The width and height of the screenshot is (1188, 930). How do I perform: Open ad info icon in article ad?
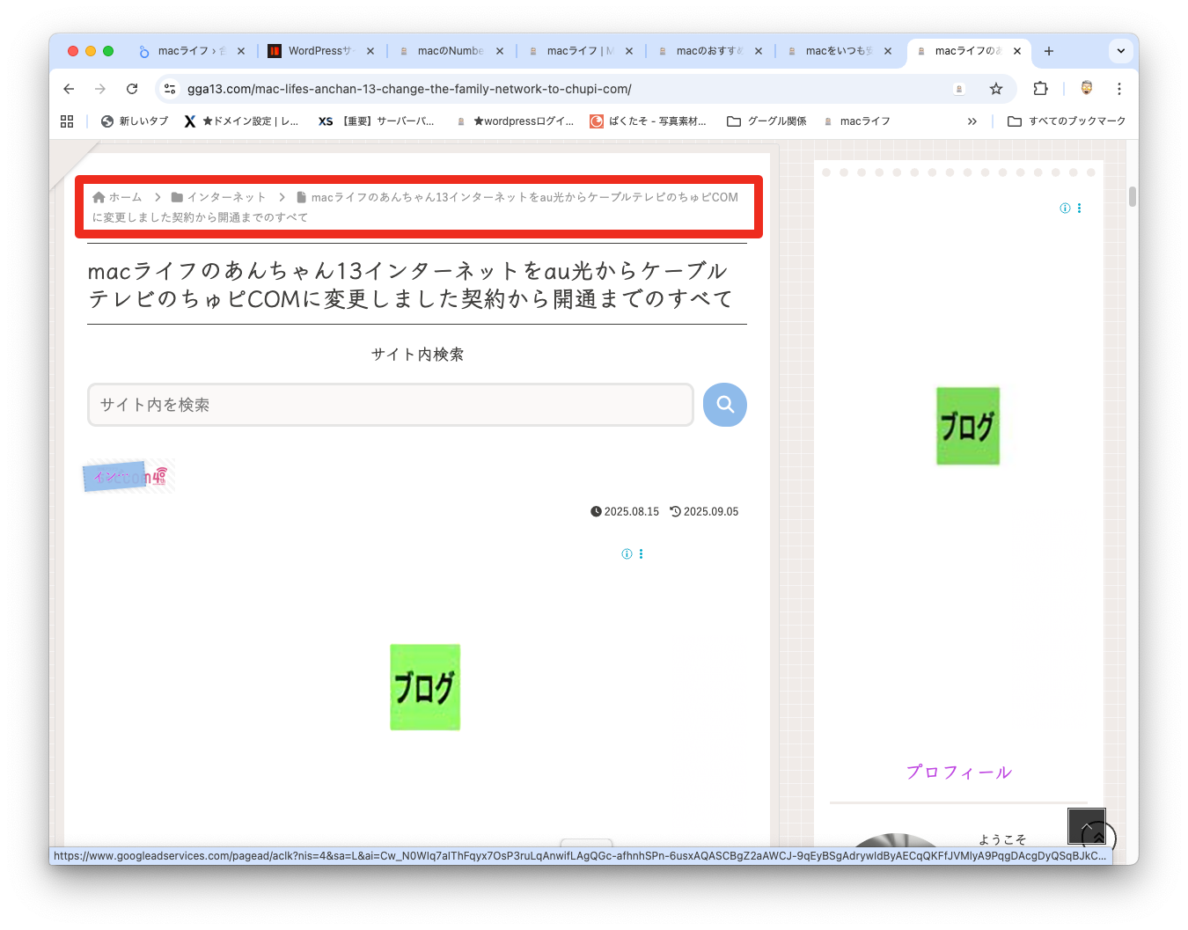pyautogui.click(x=627, y=553)
